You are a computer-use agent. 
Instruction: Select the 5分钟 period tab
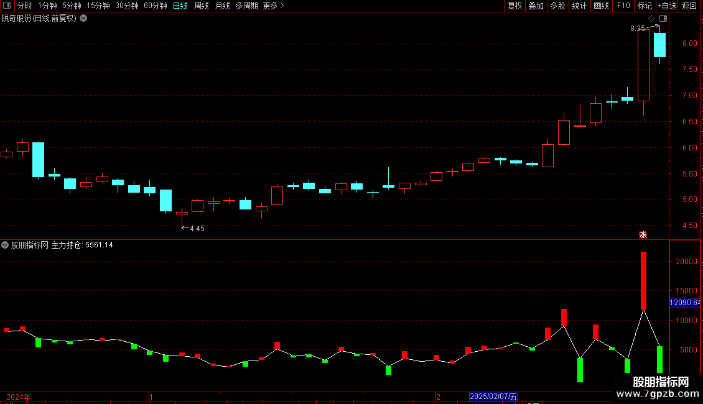[x=72, y=6]
